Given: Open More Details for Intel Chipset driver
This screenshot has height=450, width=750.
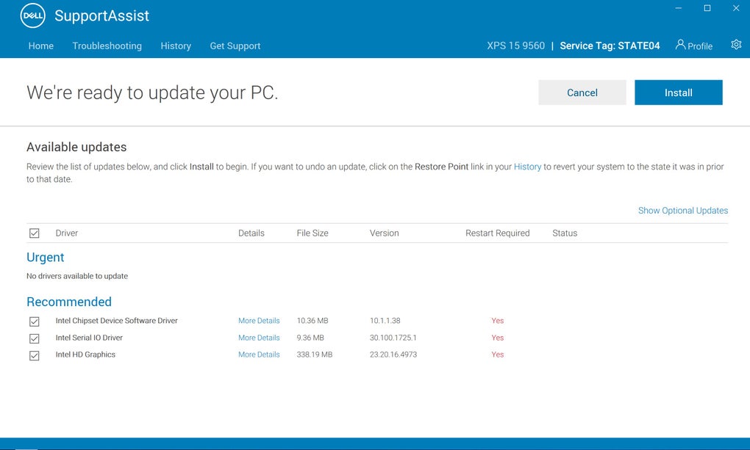Looking at the screenshot, I should (x=259, y=321).
